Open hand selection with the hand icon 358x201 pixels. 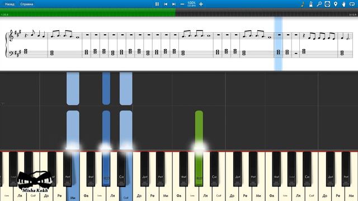(343, 4)
